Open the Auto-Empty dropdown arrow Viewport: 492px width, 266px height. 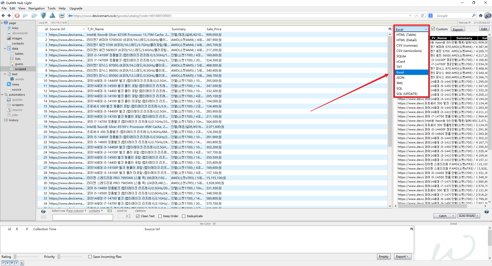point(478,216)
